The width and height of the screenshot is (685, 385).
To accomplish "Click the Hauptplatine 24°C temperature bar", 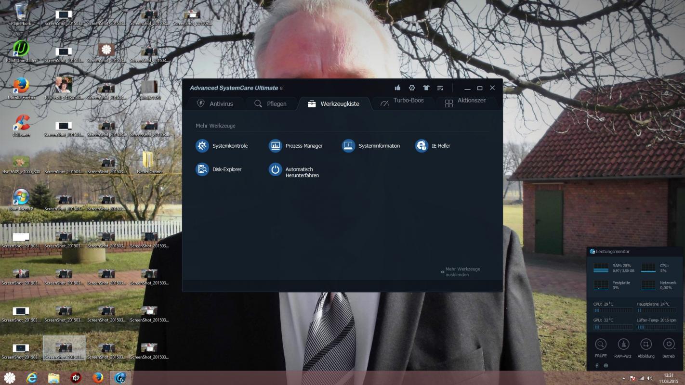I will point(656,311).
